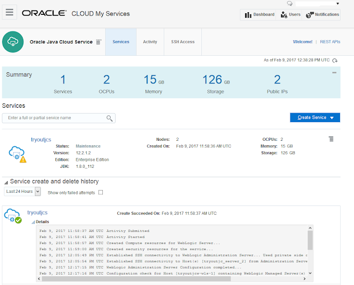
Task: Click the Create Service button
Action: 315,118
